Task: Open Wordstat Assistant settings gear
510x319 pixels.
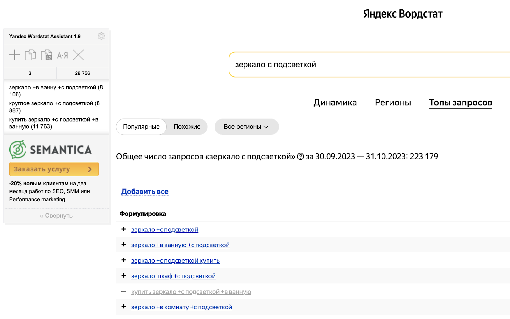Action: [101, 36]
